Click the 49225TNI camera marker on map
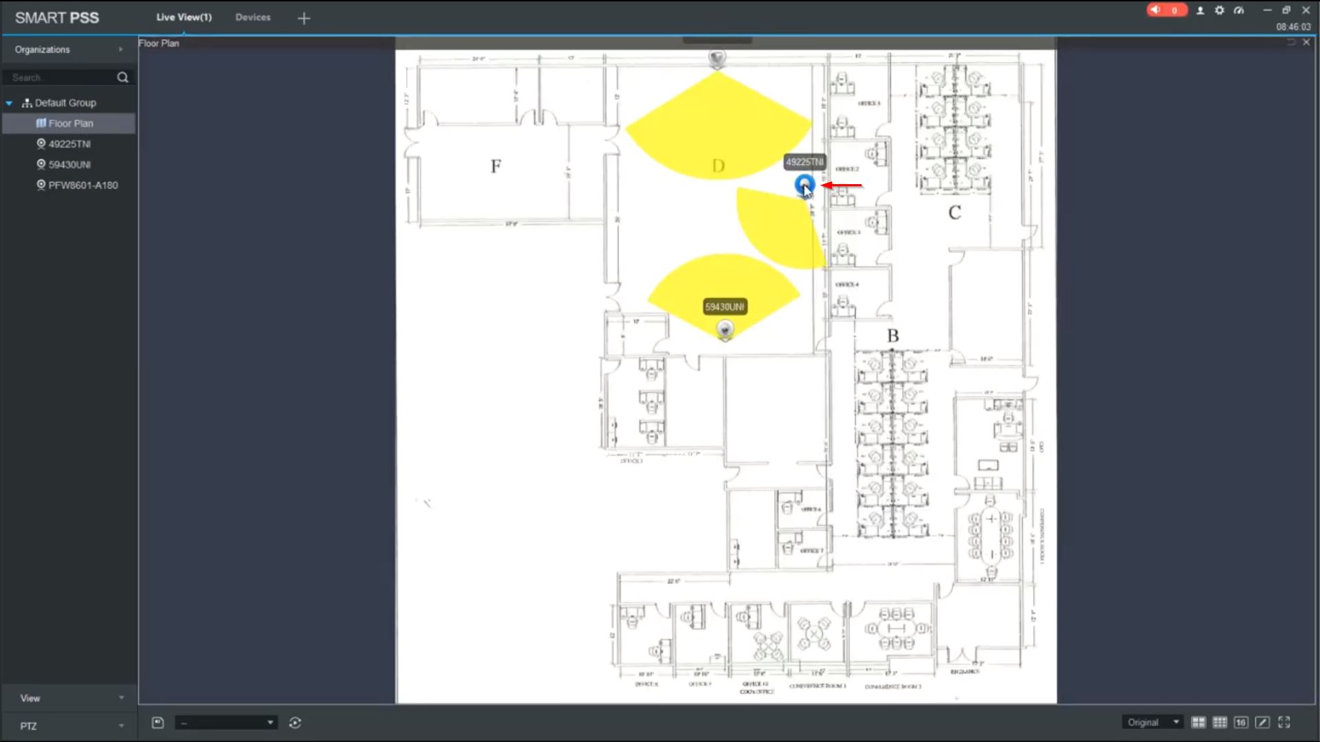 pyautogui.click(x=804, y=184)
